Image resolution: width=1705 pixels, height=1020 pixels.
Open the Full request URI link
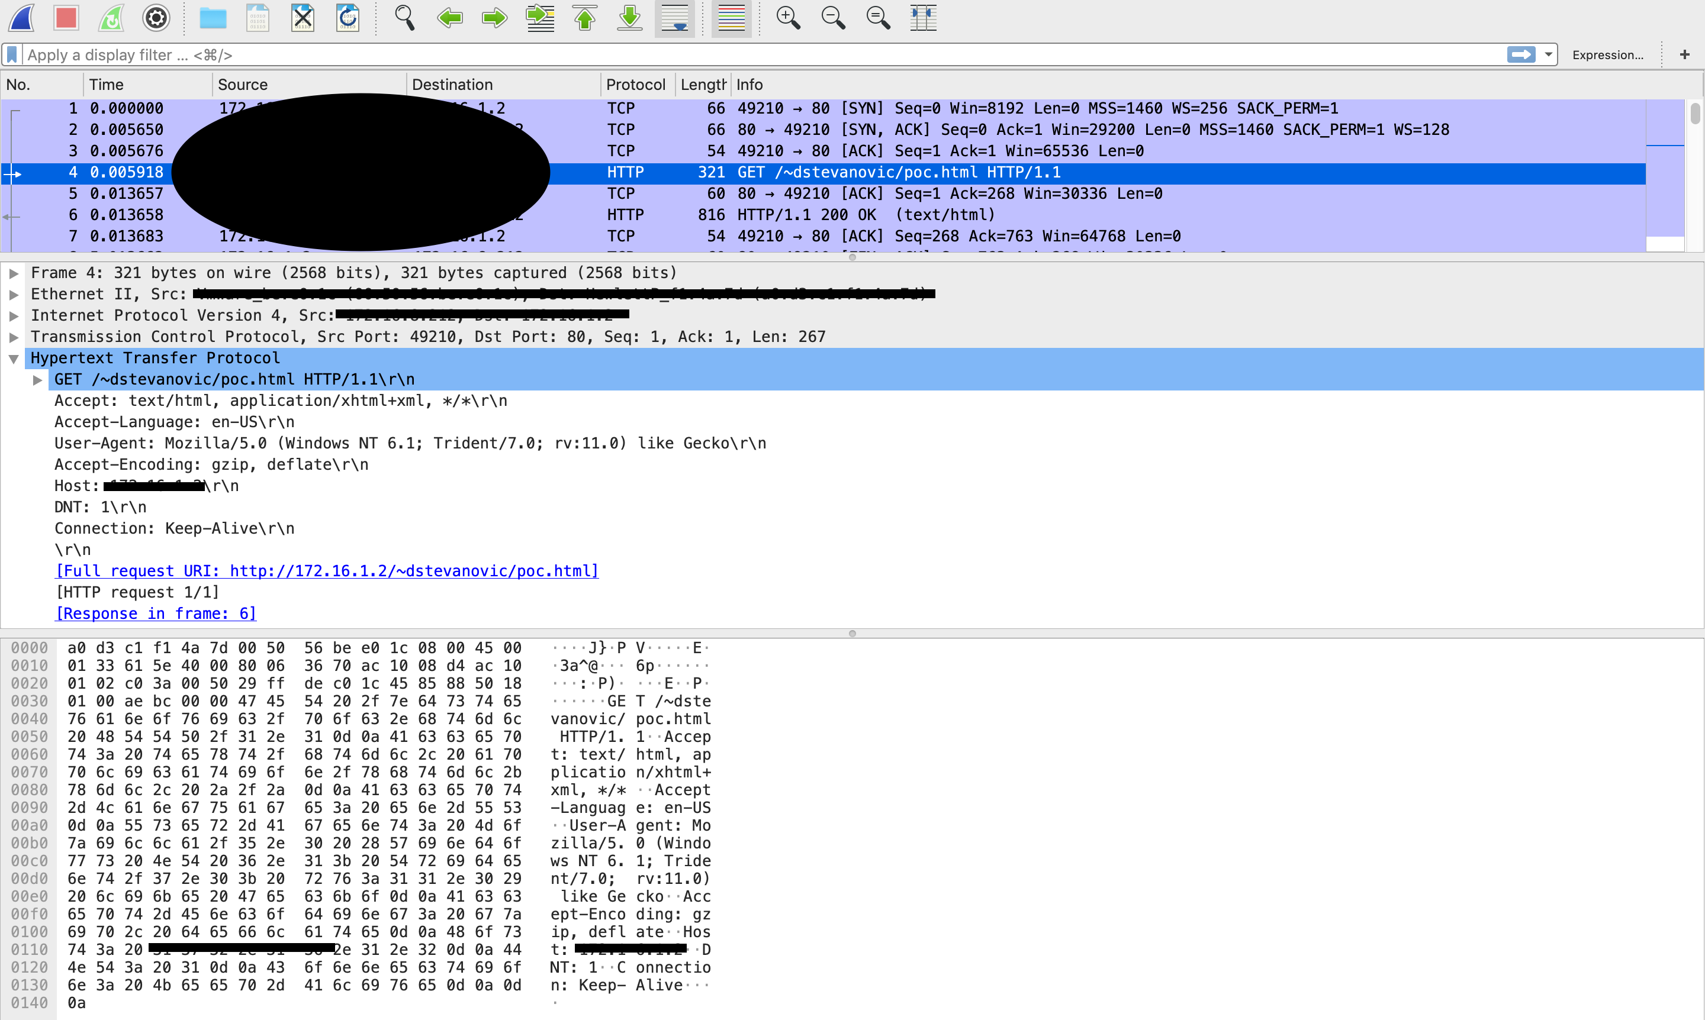[x=327, y=571]
